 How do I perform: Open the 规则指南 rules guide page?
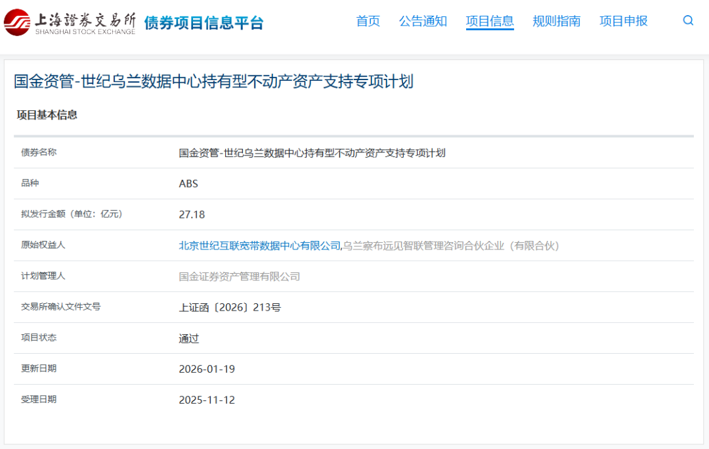557,21
